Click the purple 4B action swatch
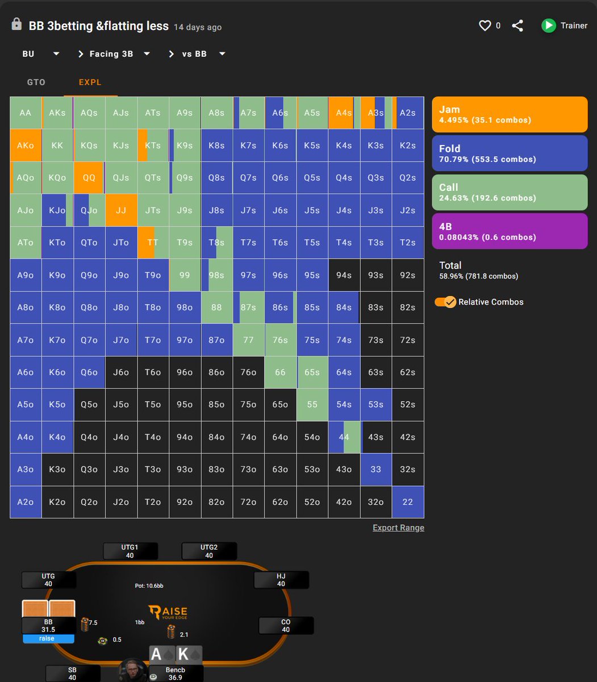The image size is (597, 682). point(509,231)
